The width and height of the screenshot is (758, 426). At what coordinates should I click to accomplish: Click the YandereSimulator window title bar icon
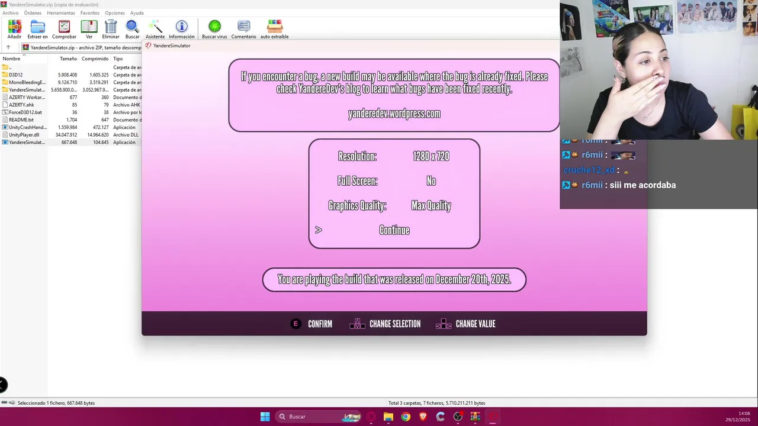pyautogui.click(x=148, y=46)
